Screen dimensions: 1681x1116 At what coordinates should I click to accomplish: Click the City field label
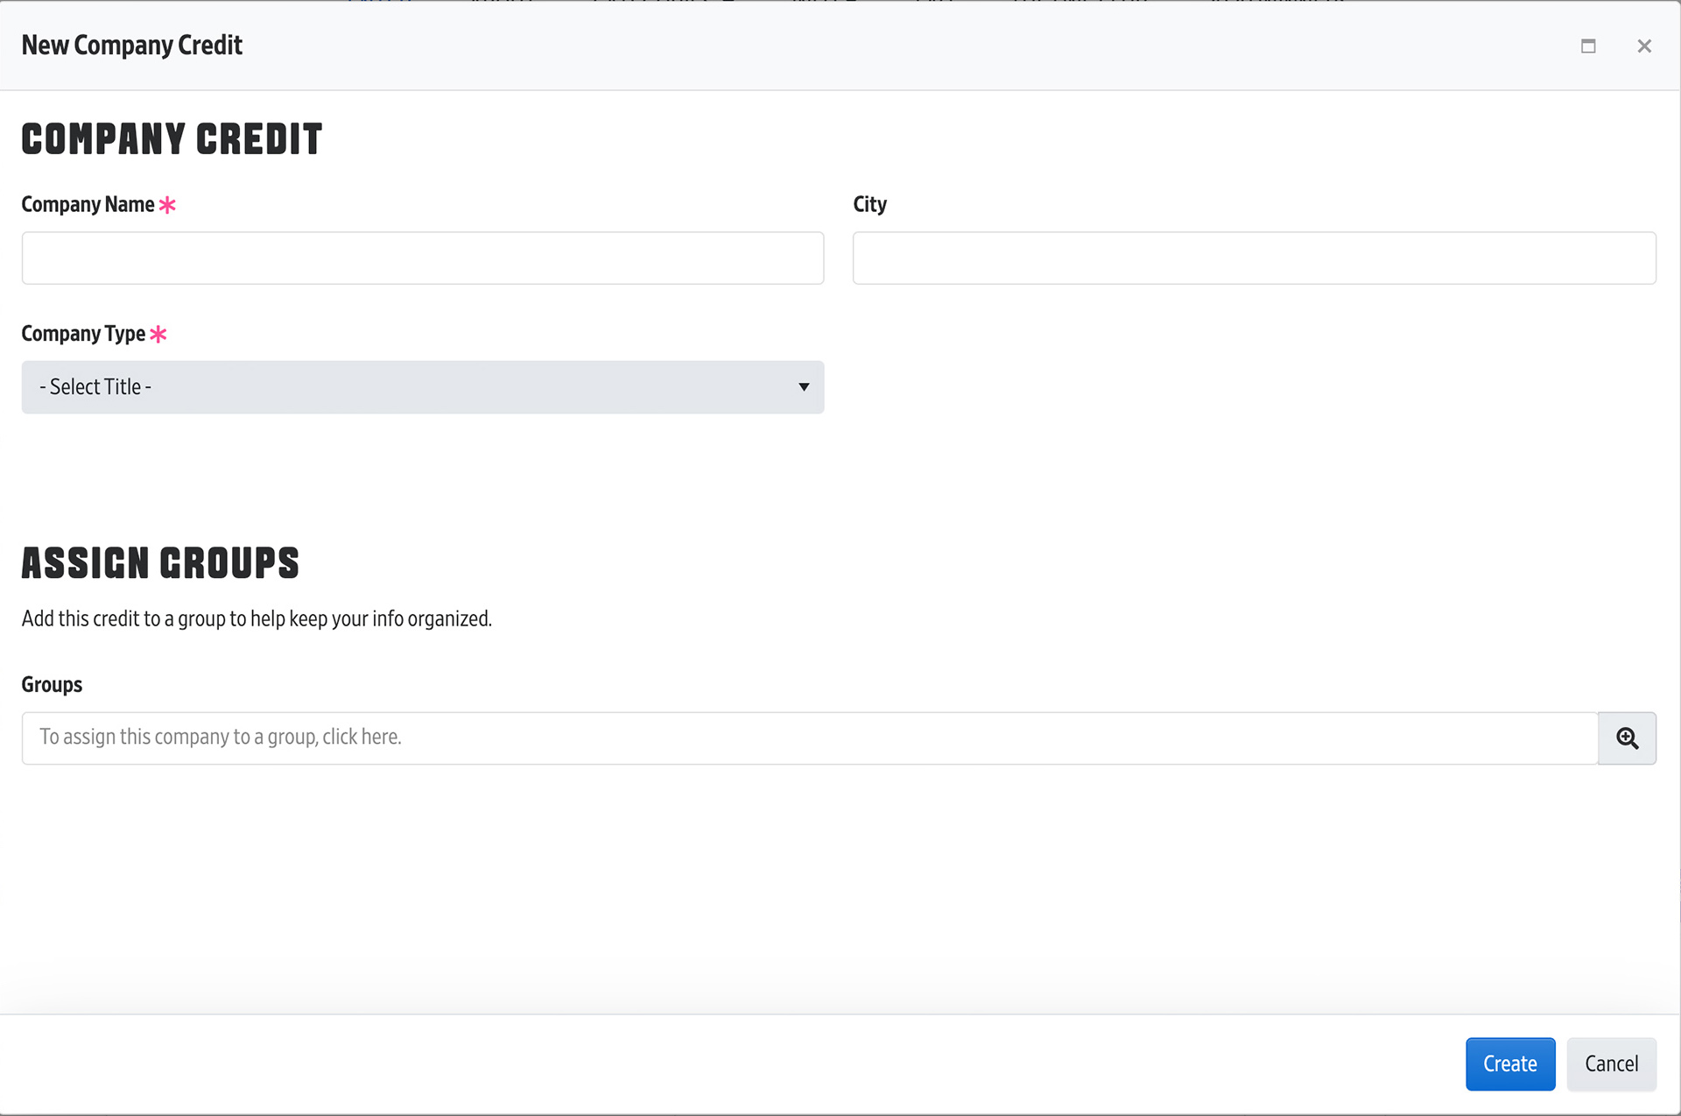click(869, 205)
